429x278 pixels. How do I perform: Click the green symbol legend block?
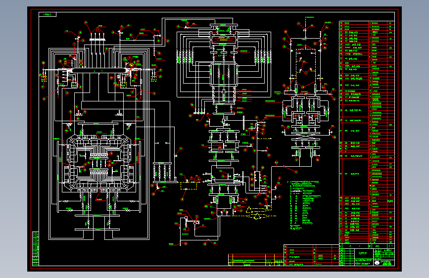click(x=304, y=205)
